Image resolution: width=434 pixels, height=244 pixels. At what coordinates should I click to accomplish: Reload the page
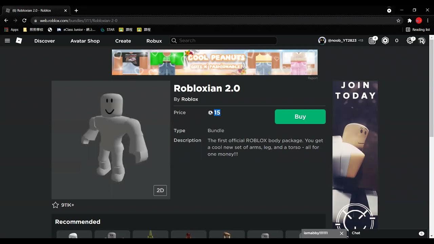(24, 20)
